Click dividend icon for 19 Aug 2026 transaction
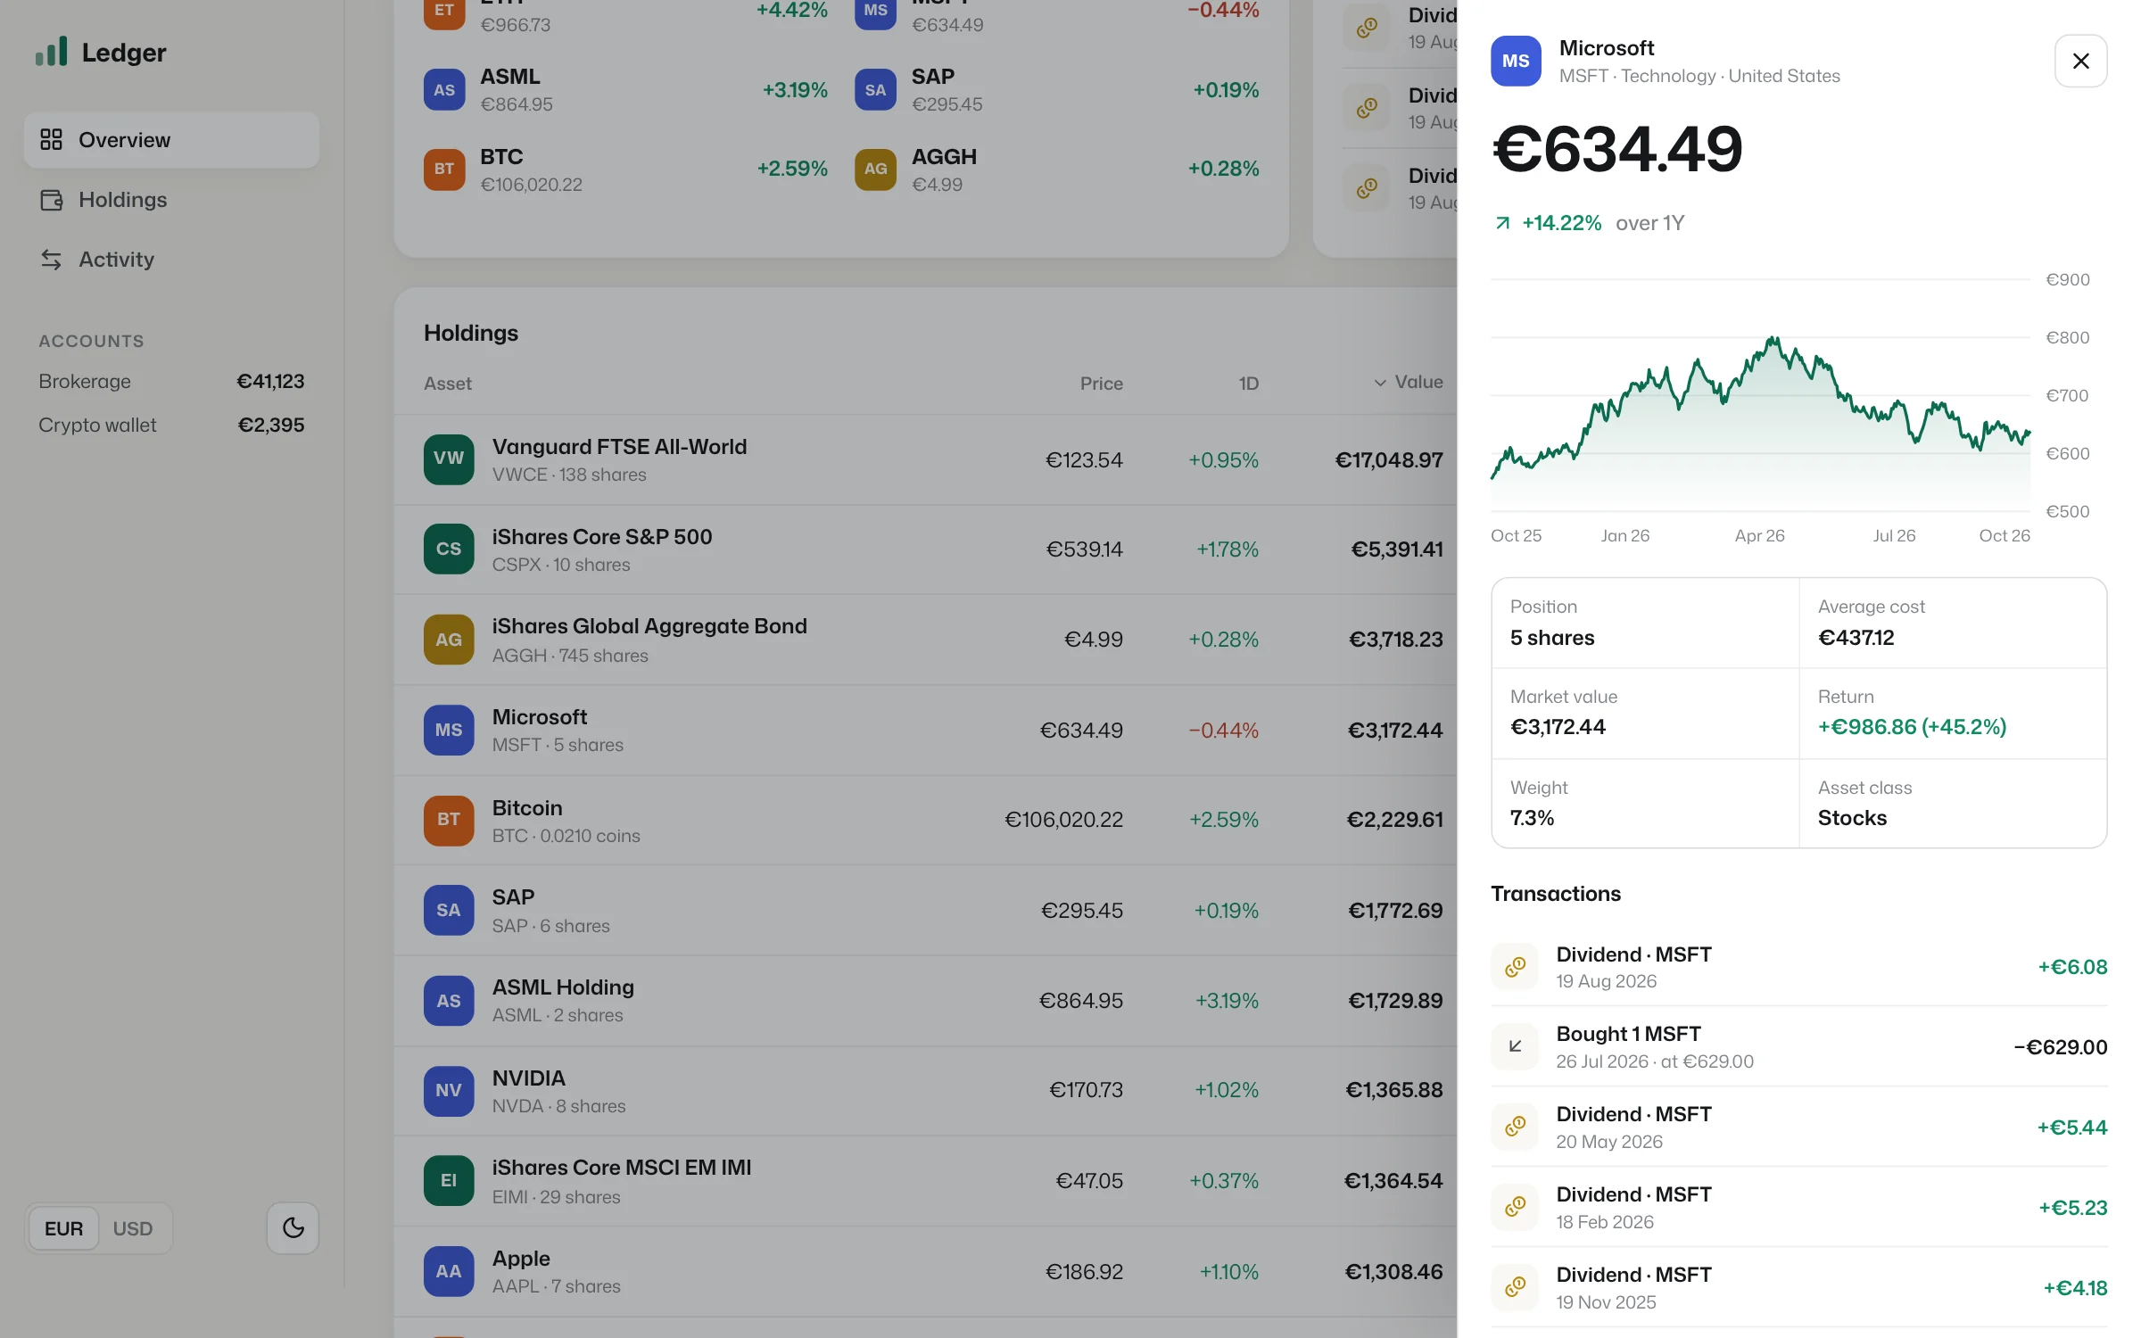Image resolution: width=2141 pixels, height=1338 pixels. 1515,967
